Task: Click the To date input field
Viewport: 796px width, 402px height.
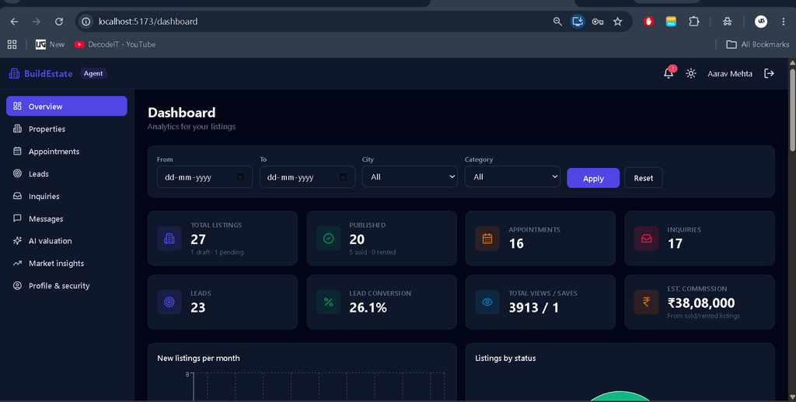Action: click(307, 177)
